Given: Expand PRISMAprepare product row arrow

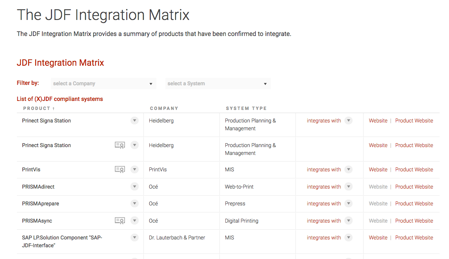Looking at the screenshot, I should point(135,203).
